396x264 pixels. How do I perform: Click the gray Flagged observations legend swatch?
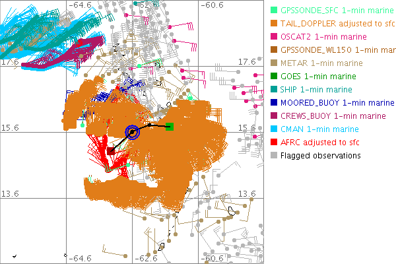click(274, 156)
